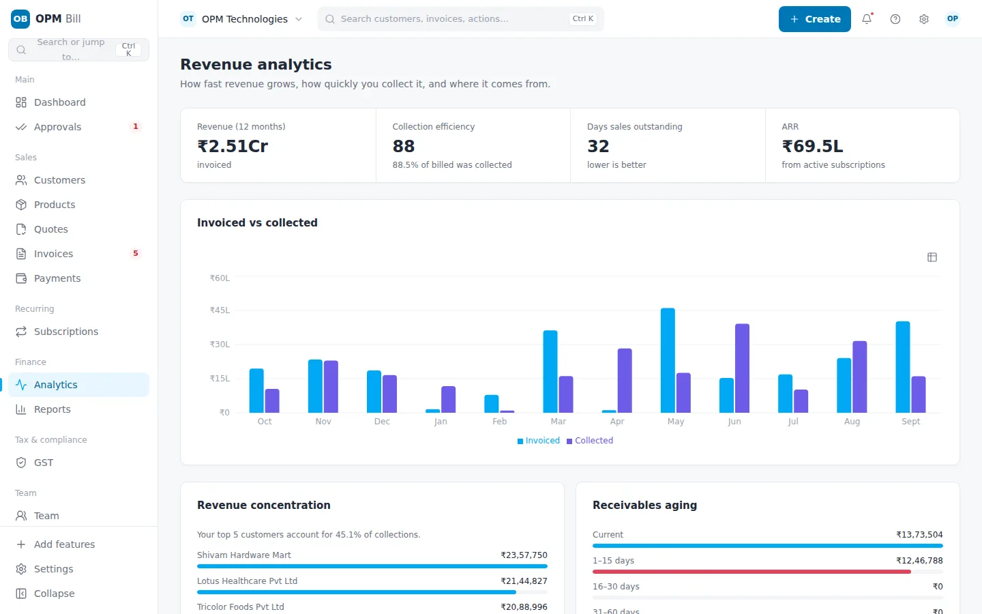Click the Sept invoiced bar
The image size is (982, 614).
[x=903, y=367]
